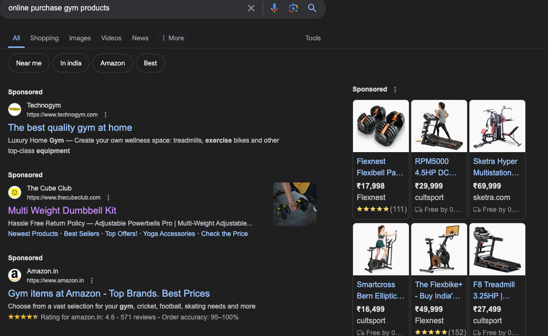Switch to the Videos tab

point(112,38)
